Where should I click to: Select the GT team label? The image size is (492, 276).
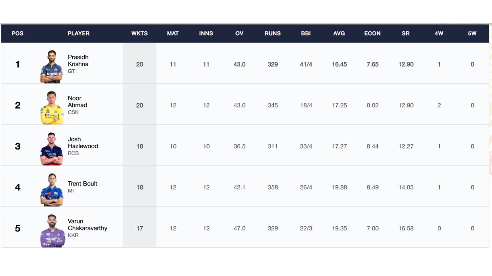tap(71, 71)
